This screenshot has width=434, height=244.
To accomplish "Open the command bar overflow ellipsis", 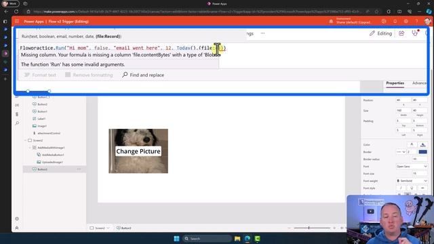I will [x=262, y=33].
